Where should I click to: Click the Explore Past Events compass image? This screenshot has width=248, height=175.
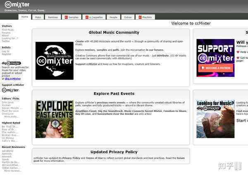pos(55,119)
